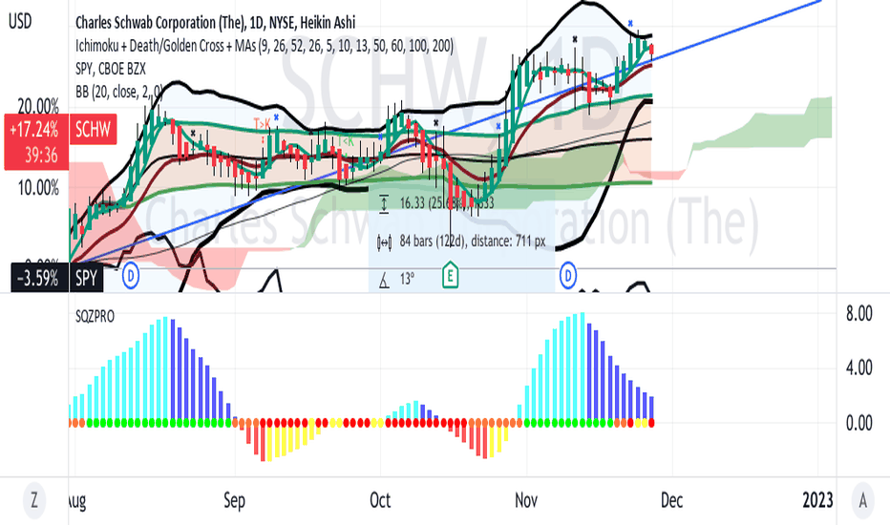Select the black SPY symbol label
Viewport: 890px width, 525px height.
click(x=86, y=278)
